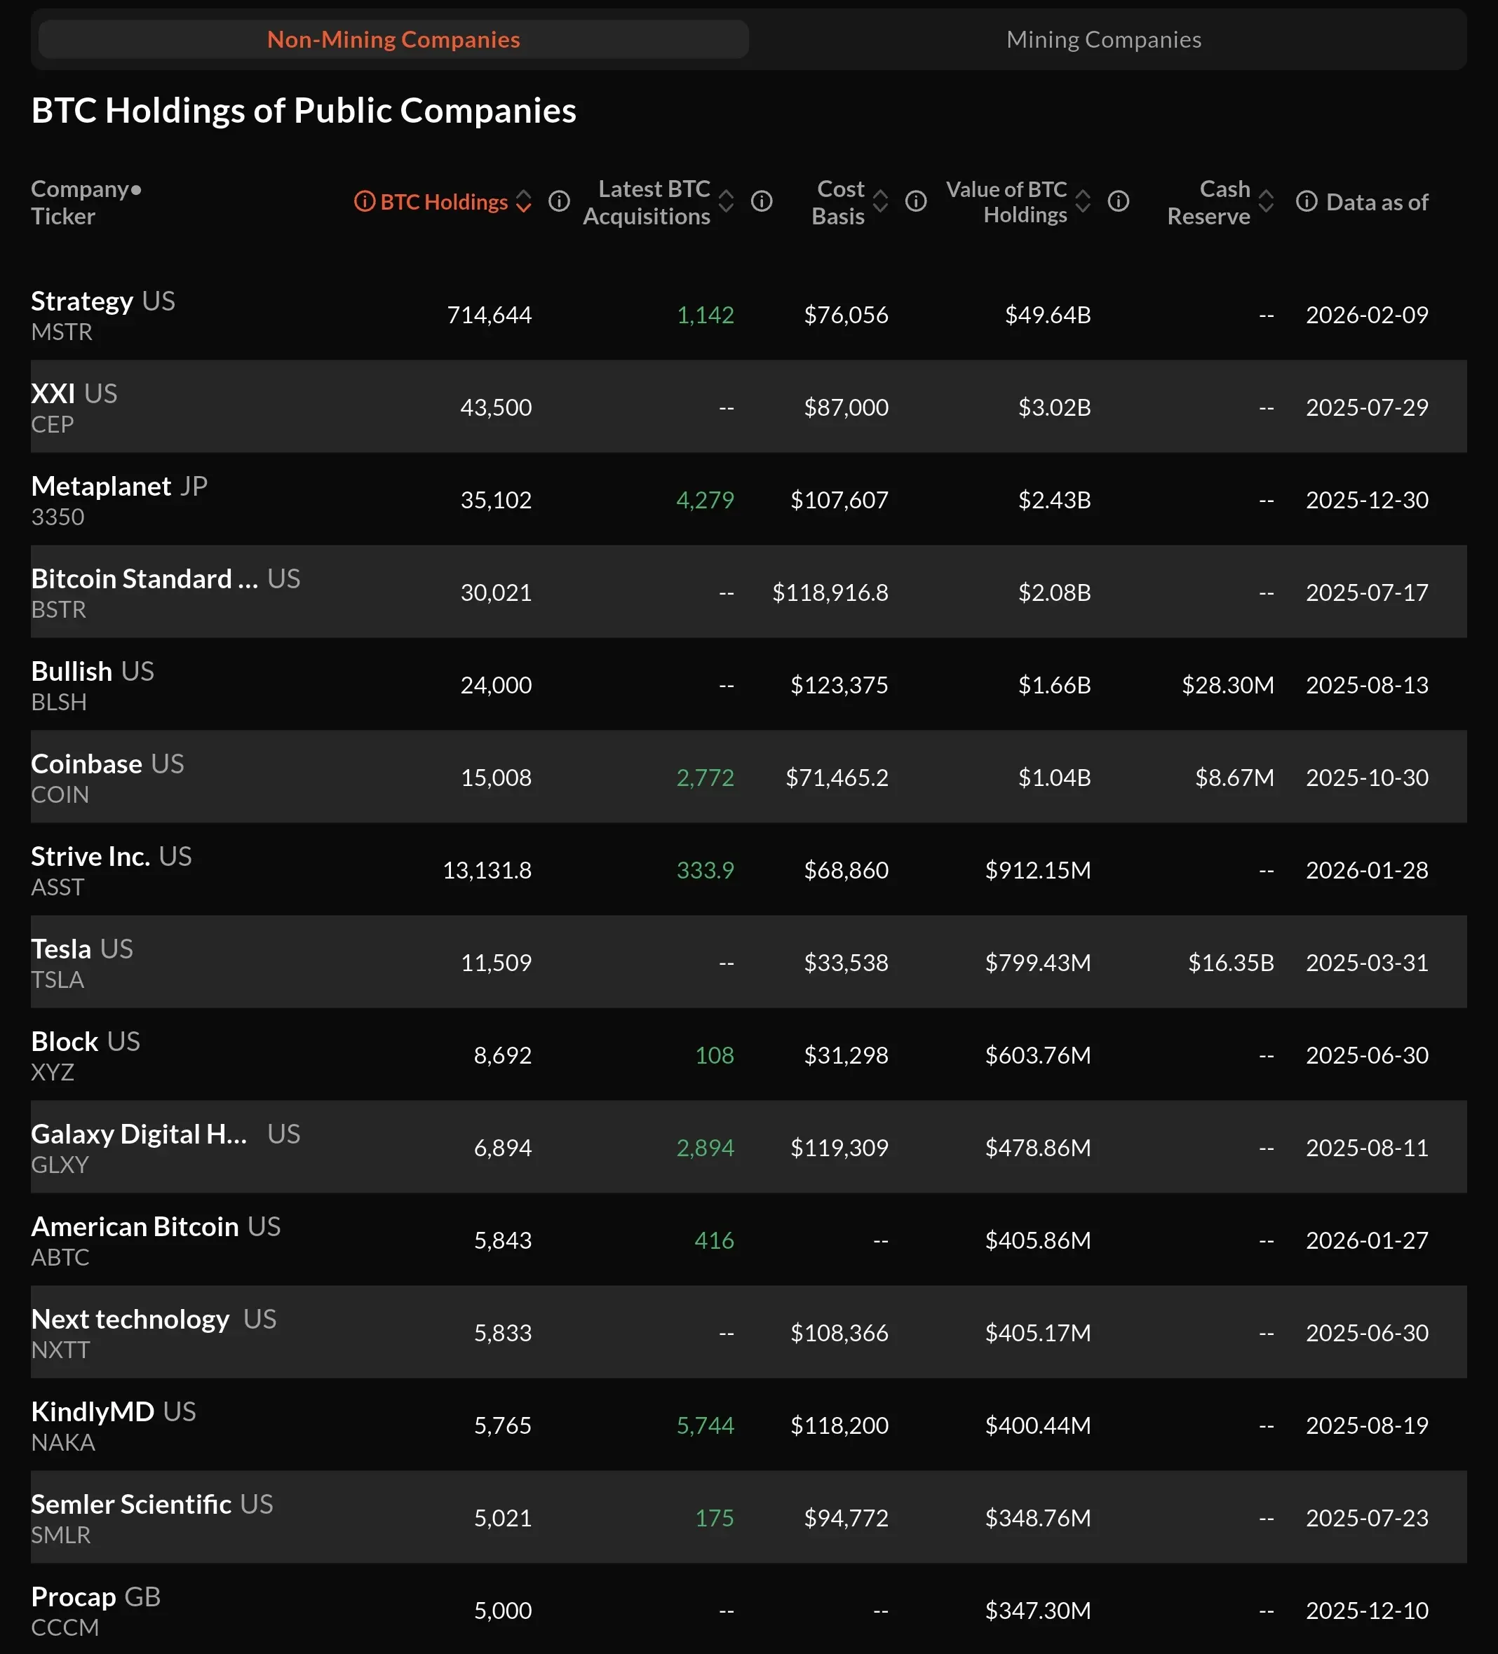Screen dimensions: 1498x1654
Task: Sort by Latest BTC Acquisitions arrows
Action: pyautogui.click(x=727, y=202)
